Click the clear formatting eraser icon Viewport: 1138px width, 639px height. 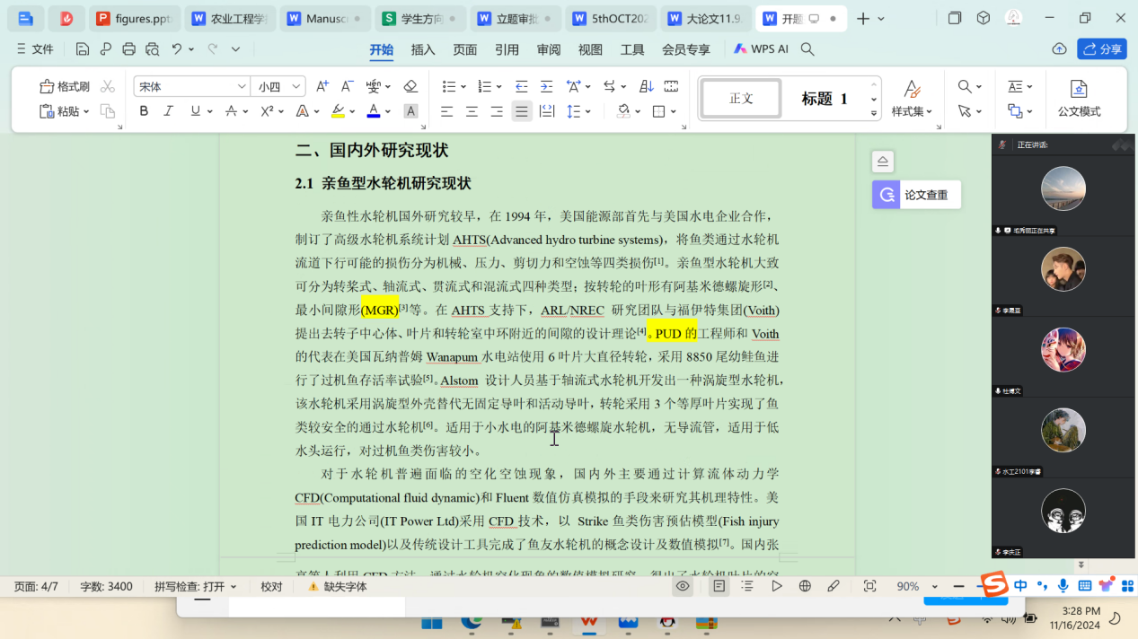[x=410, y=86]
